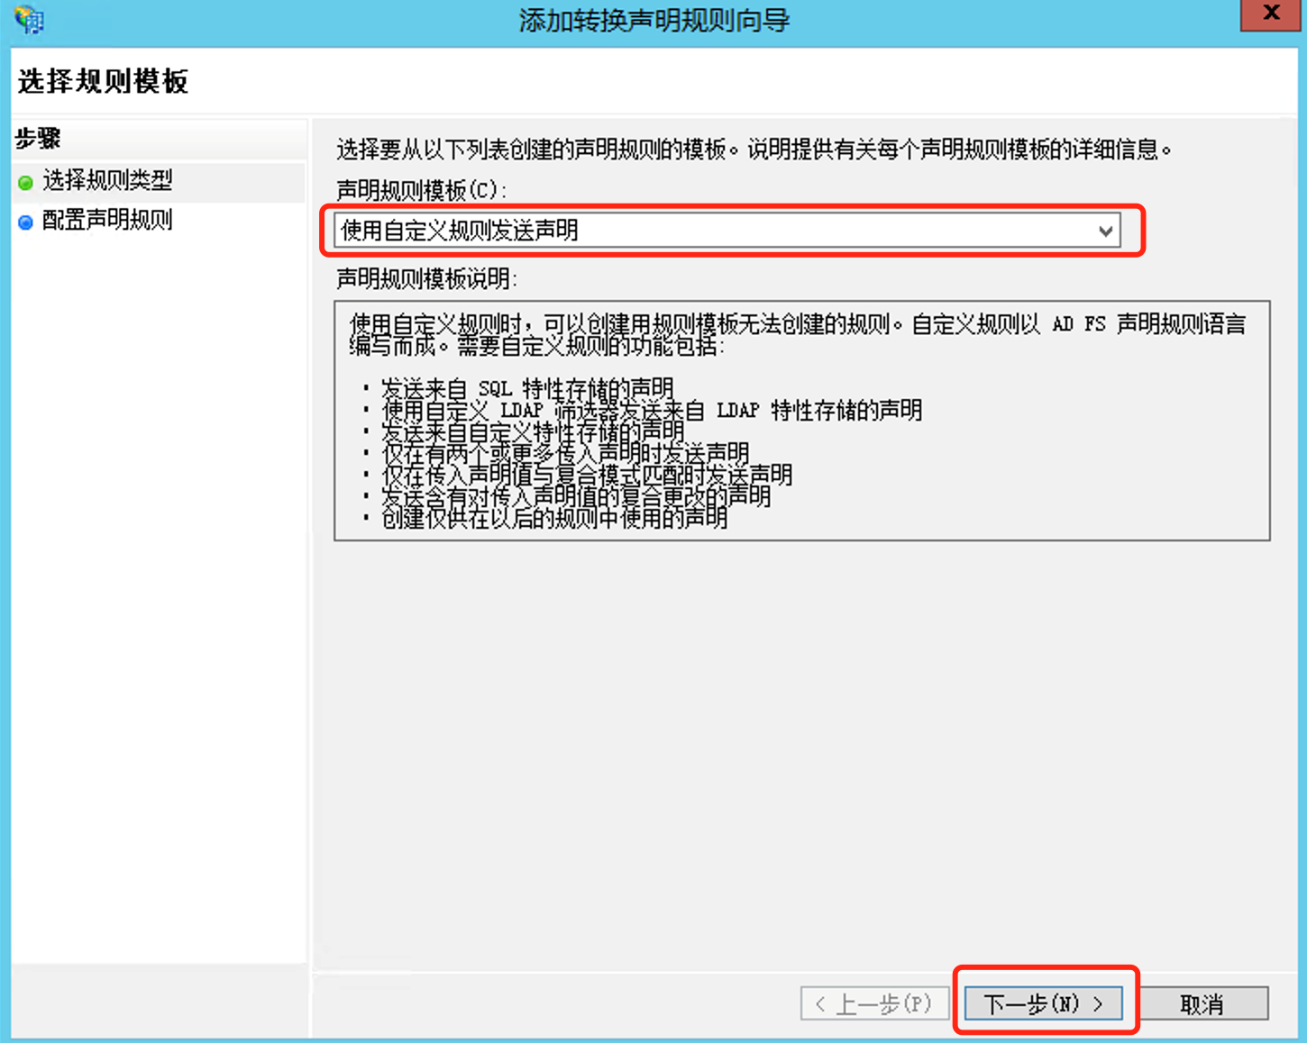Click the blue dot beside 配置声明规则
This screenshot has width=1307, height=1043.
(25, 222)
